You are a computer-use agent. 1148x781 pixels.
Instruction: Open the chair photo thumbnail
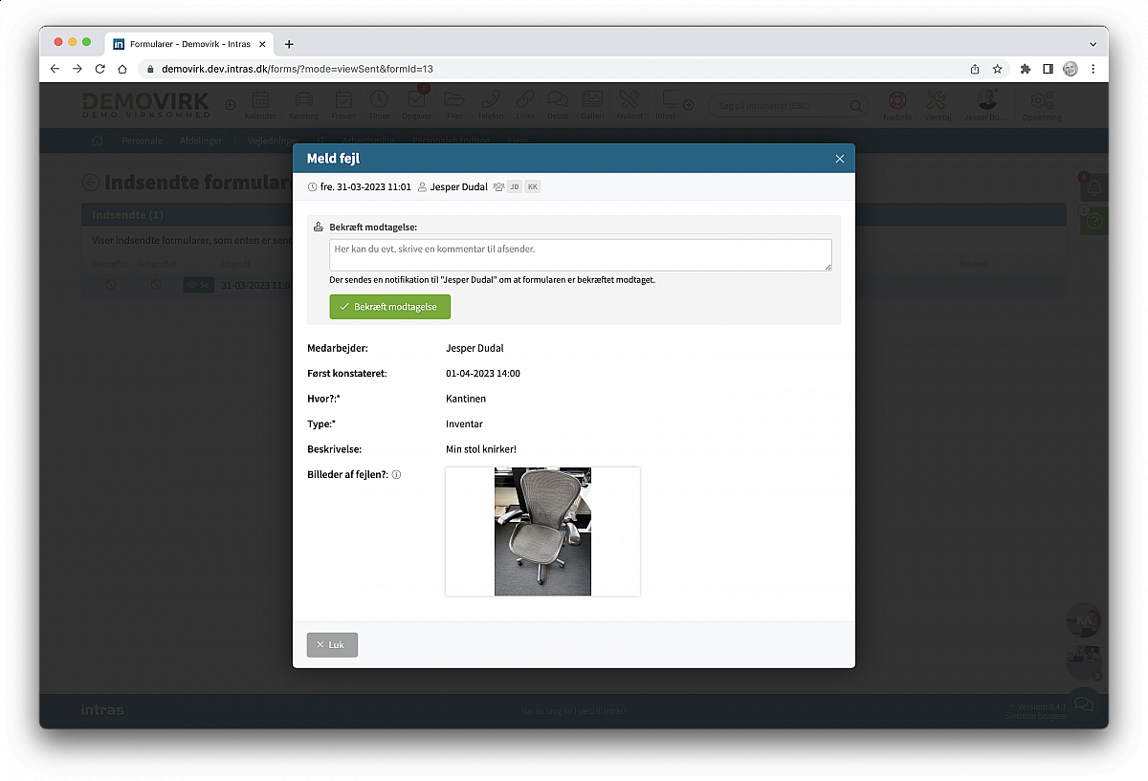click(542, 532)
